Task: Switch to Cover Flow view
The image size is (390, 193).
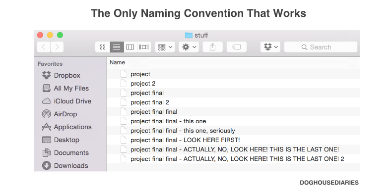Action: [144, 47]
